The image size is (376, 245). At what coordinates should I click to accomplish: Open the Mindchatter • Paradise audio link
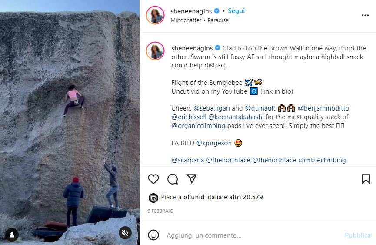click(x=200, y=20)
